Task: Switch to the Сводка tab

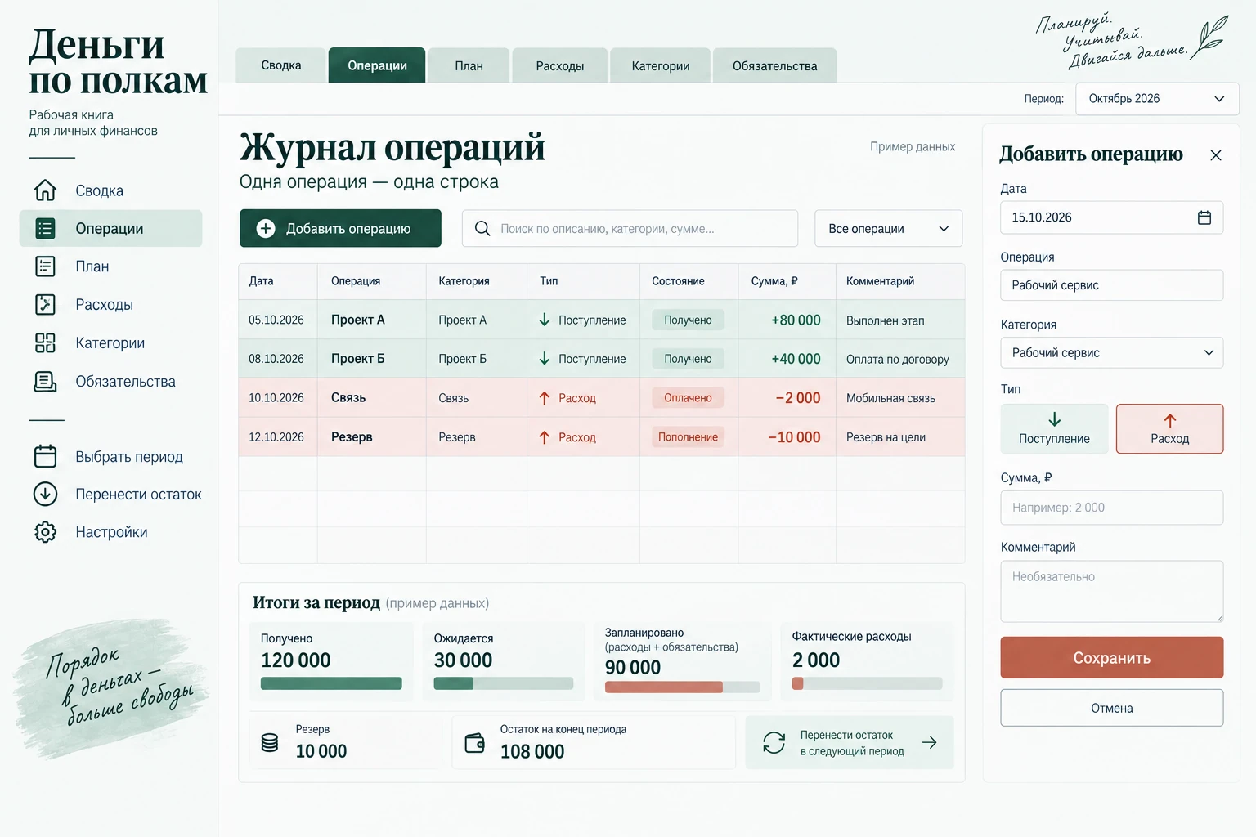Action: (x=281, y=65)
